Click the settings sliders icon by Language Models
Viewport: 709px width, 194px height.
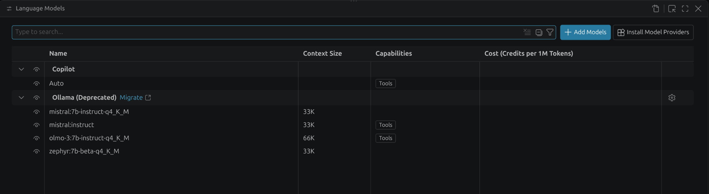tap(9, 8)
